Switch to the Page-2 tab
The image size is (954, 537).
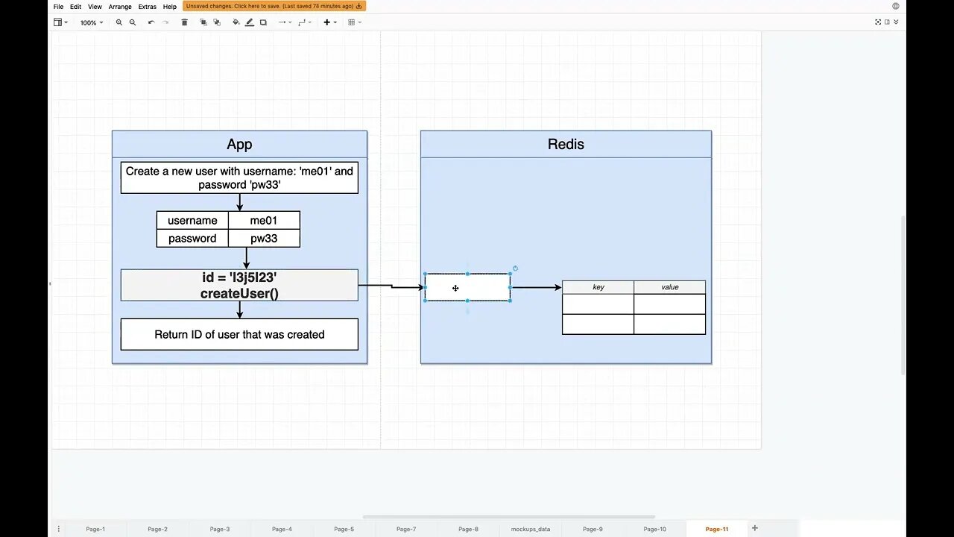pos(157,529)
